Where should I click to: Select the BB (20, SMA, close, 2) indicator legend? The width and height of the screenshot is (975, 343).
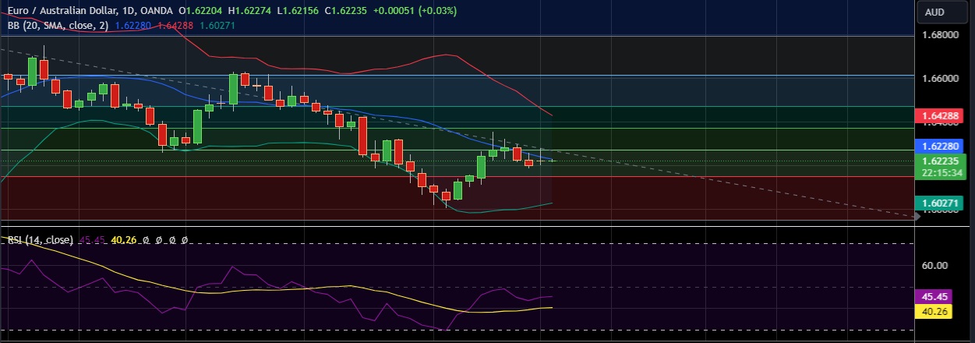pos(58,26)
